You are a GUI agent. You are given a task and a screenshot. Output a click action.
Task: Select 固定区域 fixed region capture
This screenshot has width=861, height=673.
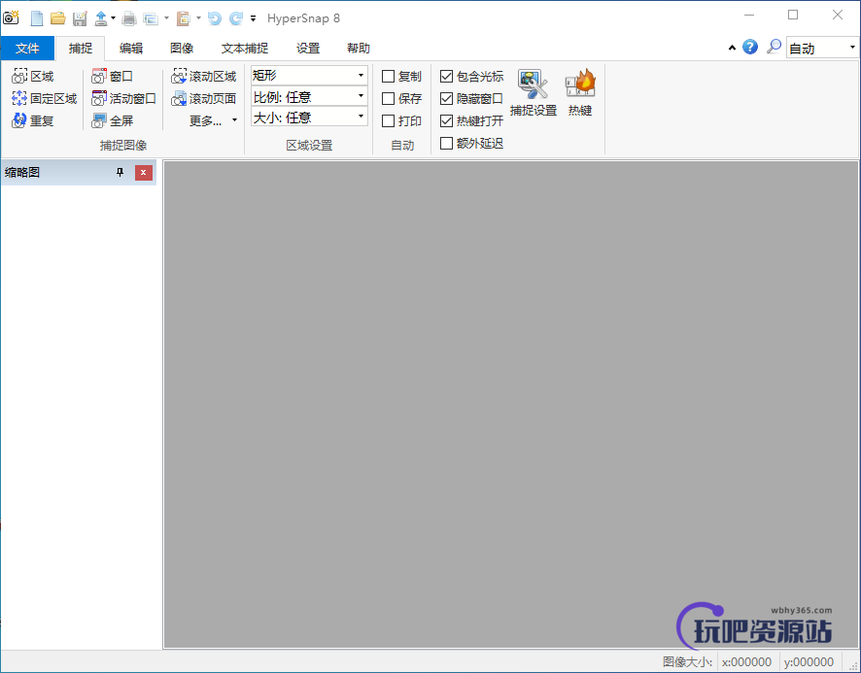point(44,99)
